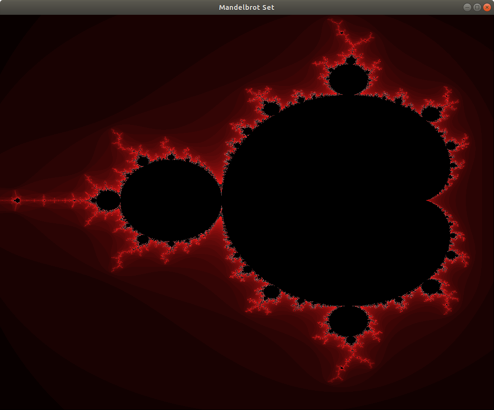Select the big black bulb atop the cardioid
This screenshot has width=494, height=410.
pos(349,80)
